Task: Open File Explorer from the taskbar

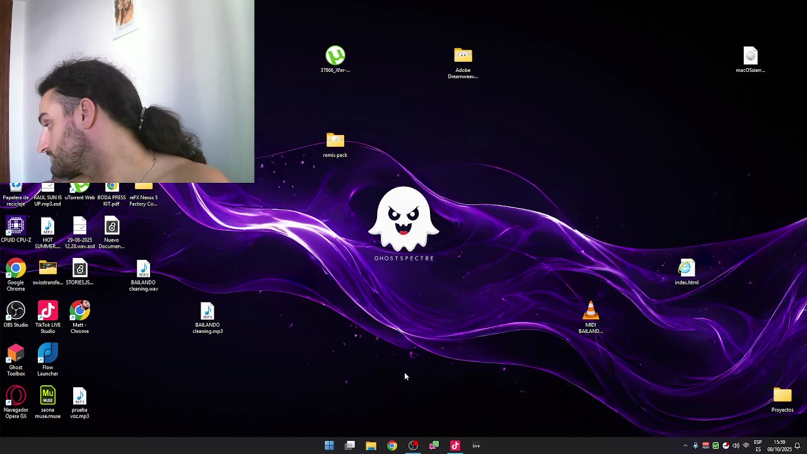Action: pyautogui.click(x=371, y=446)
